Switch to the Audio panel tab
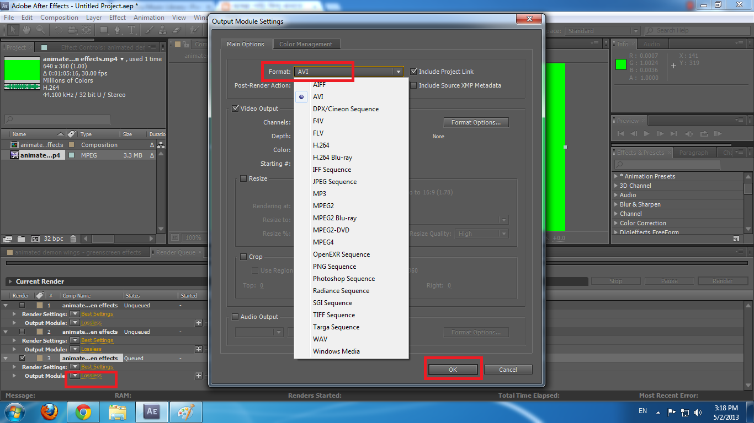The image size is (754, 423). 651,44
